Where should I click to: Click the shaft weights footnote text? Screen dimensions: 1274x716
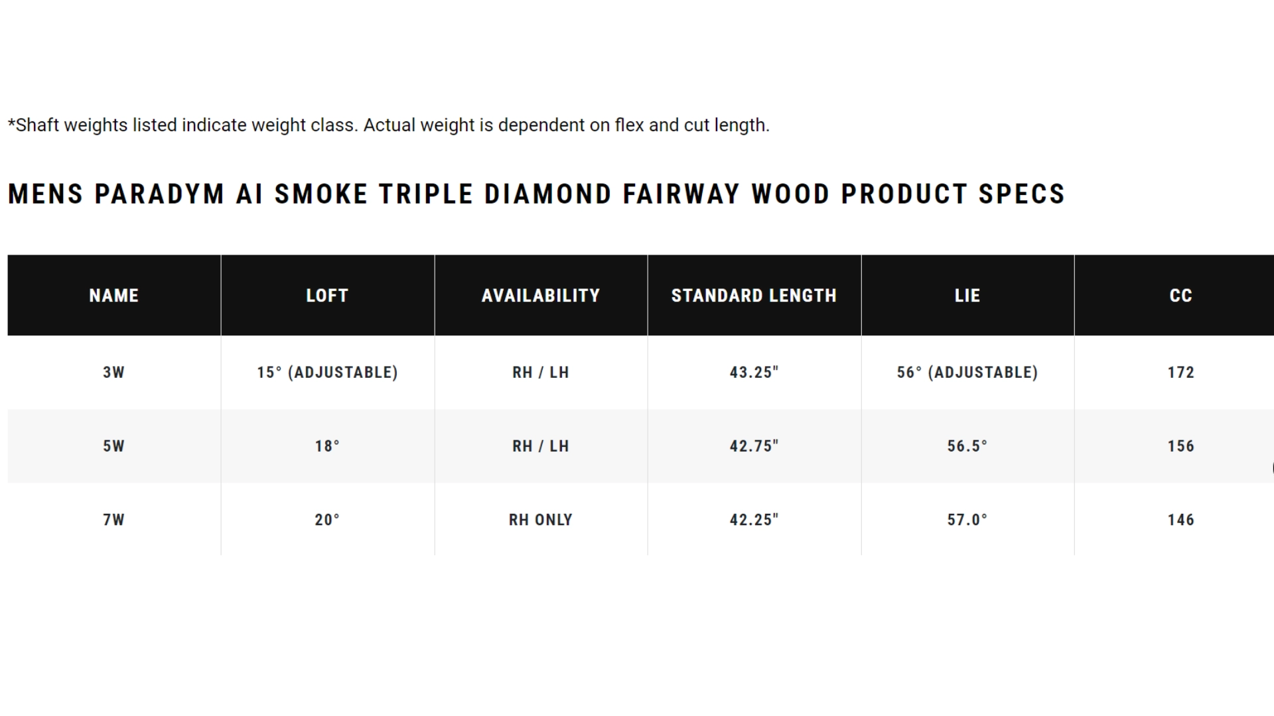[389, 125]
